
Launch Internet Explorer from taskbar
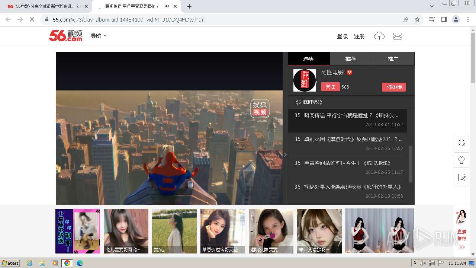(x=29, y=263)
